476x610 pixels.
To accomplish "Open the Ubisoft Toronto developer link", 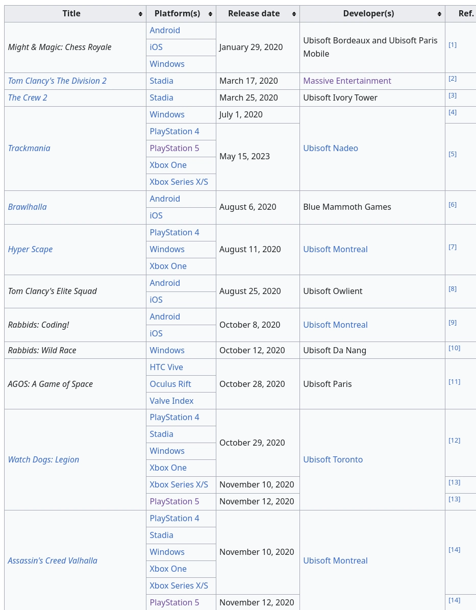I will pos(333,459).
